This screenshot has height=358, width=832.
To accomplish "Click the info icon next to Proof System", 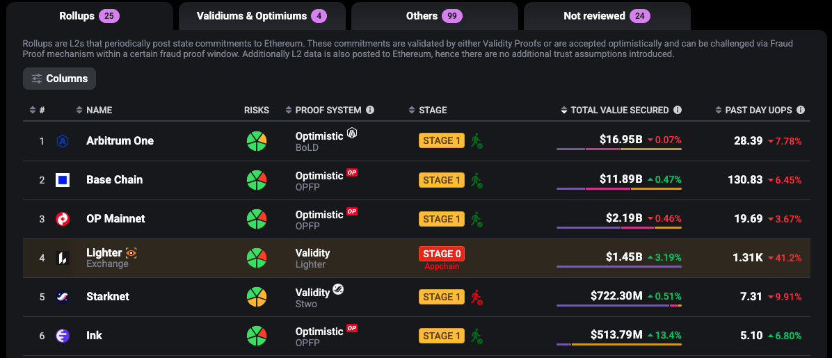I will [370, 110].
